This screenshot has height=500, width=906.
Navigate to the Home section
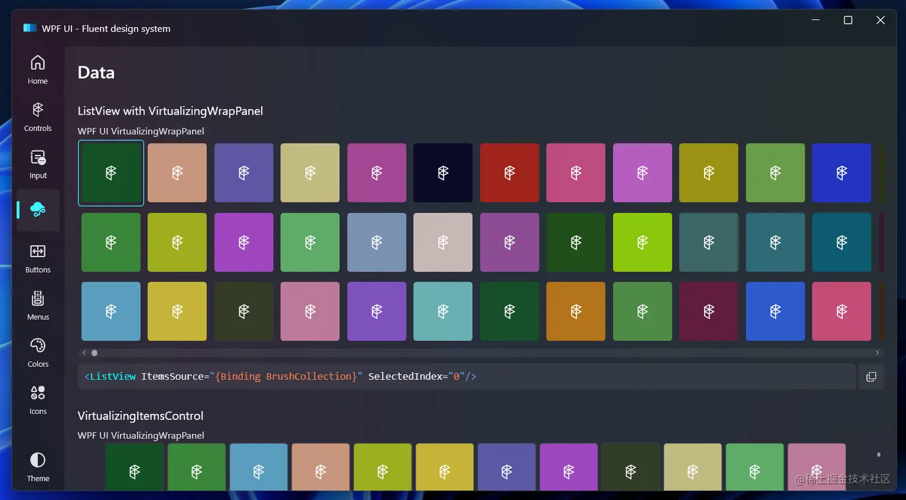click(37, 68)
